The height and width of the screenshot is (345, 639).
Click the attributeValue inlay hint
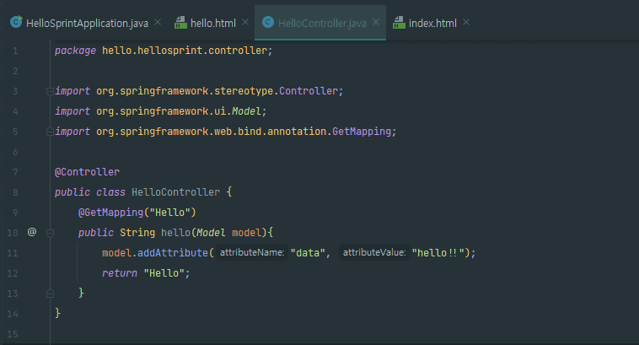coord(374,252)
